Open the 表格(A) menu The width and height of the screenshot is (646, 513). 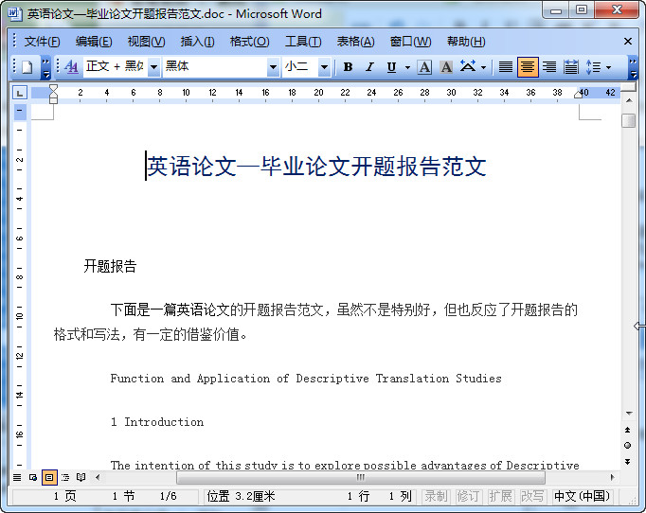pyautogui.click(x=355, y=42)
